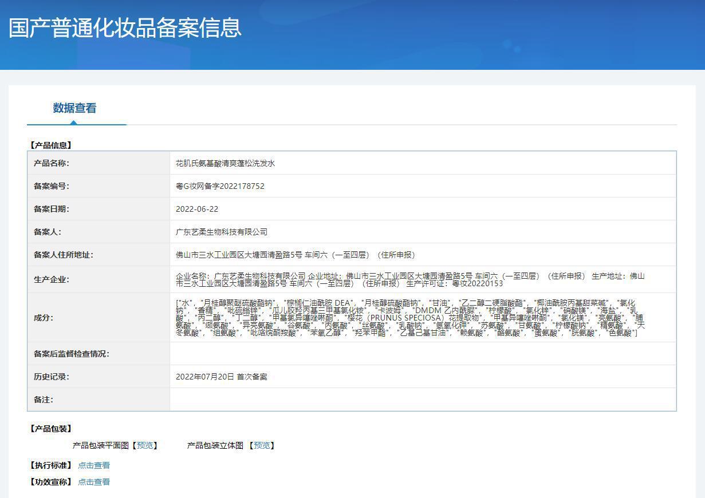Click the 备案人住所地址 address value
Viewport: 705px width, 498px height.
[x=296, y=255]
